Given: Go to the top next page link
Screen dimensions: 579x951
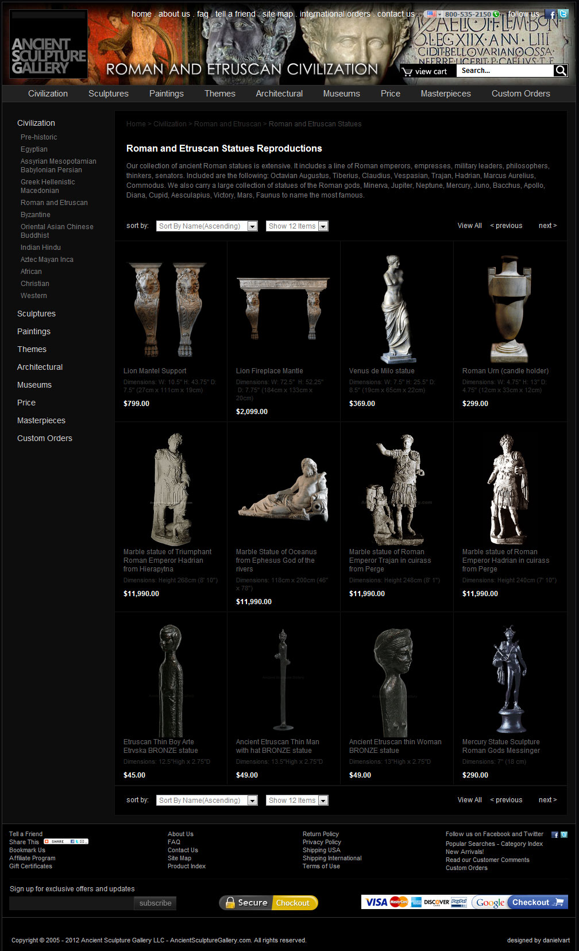Looking at the screenshot, I should 547,226.
